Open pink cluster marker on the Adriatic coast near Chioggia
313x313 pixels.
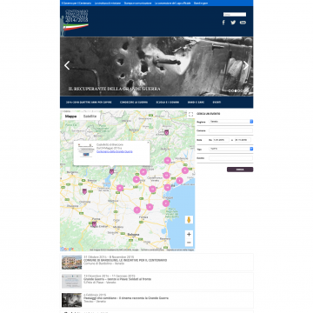166,203
